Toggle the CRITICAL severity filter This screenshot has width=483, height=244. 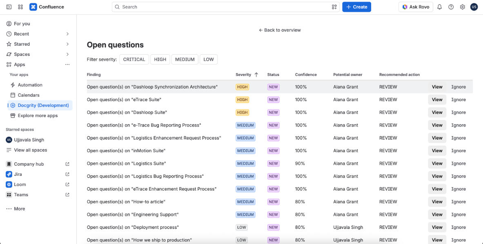134,60
